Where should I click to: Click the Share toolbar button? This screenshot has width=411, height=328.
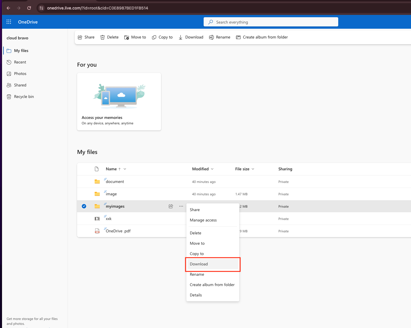pyautogui.click(x=86, y=37)
